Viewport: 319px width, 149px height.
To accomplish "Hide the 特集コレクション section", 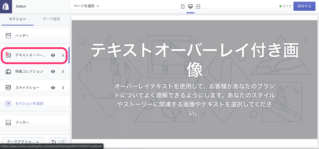I will [53, 72].
